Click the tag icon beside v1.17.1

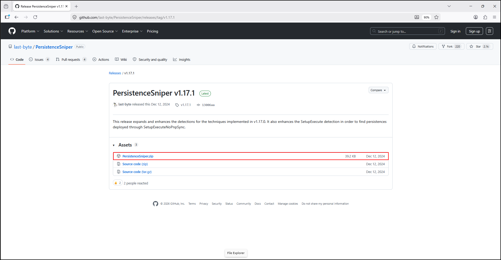pyautogui.click(x=177, y=105)
